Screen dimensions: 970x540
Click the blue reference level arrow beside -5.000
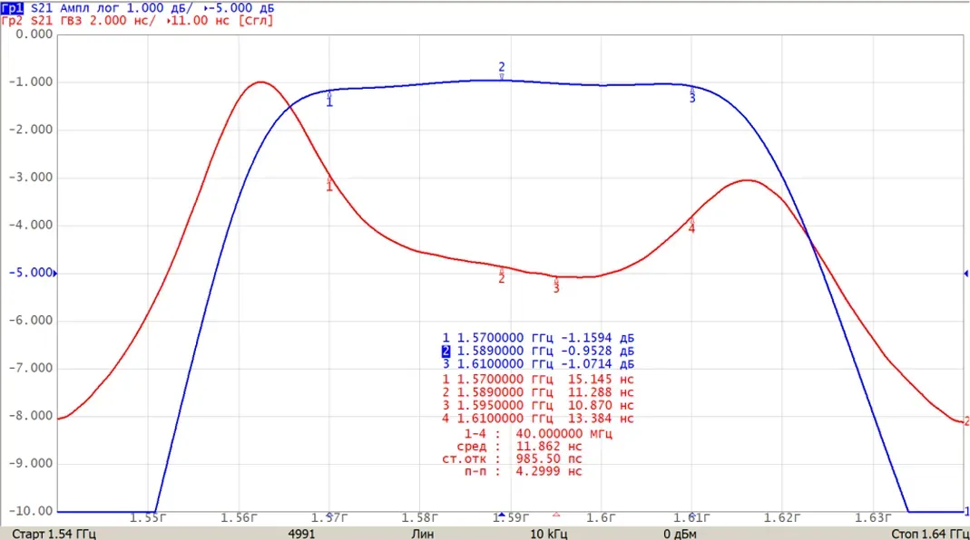55,273
